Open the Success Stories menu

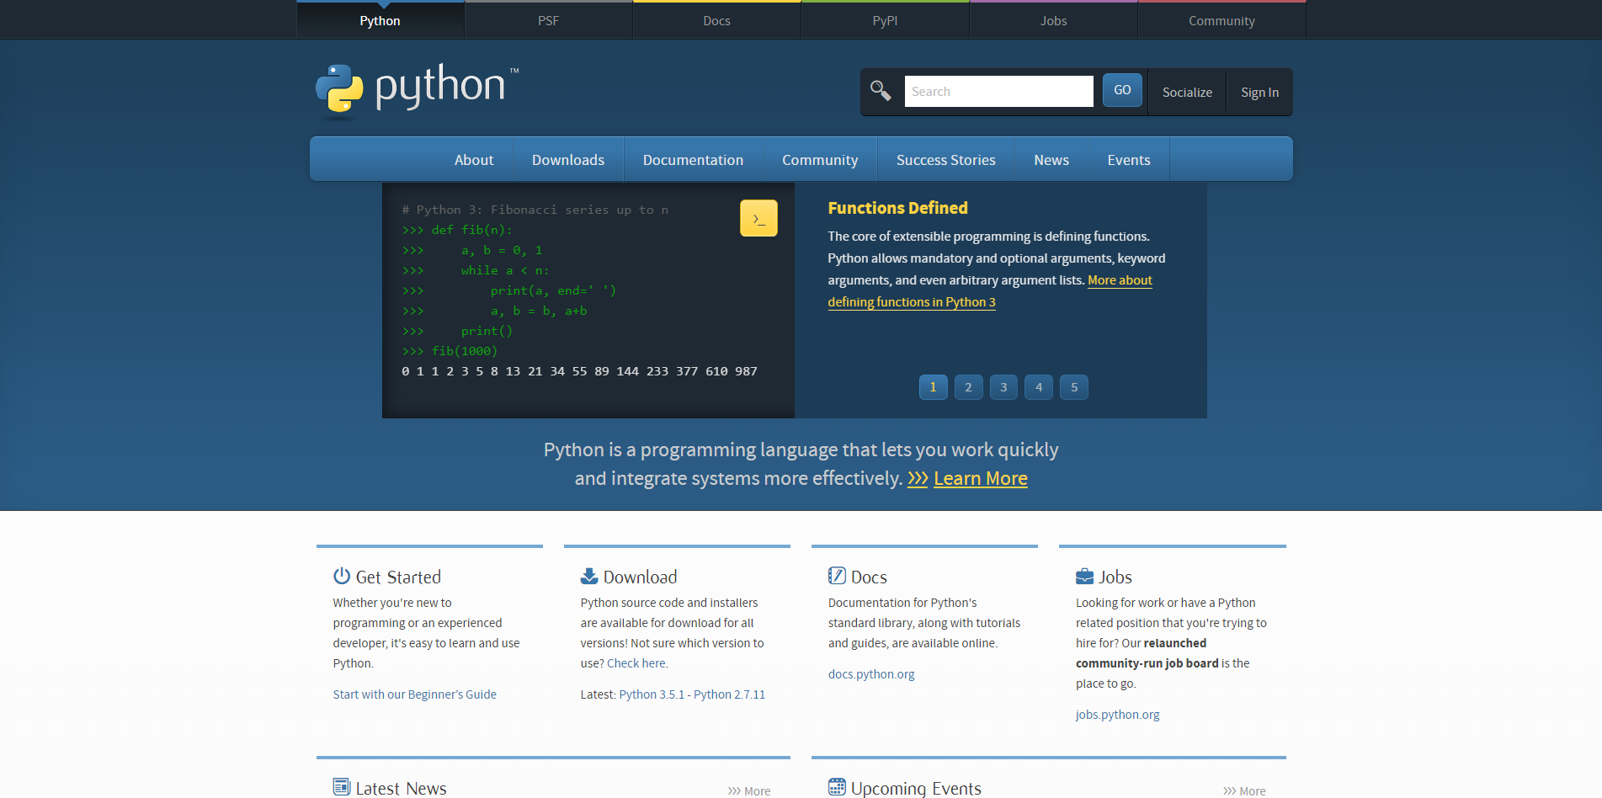point(945,160)
